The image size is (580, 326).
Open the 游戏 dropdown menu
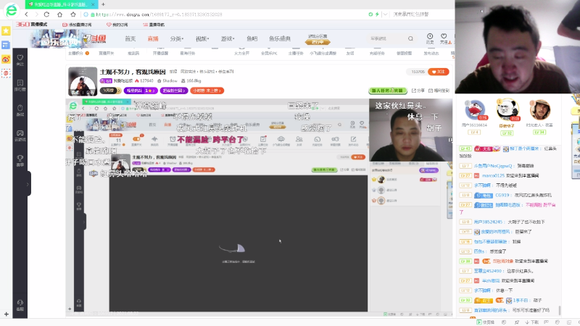click(228, 38)
